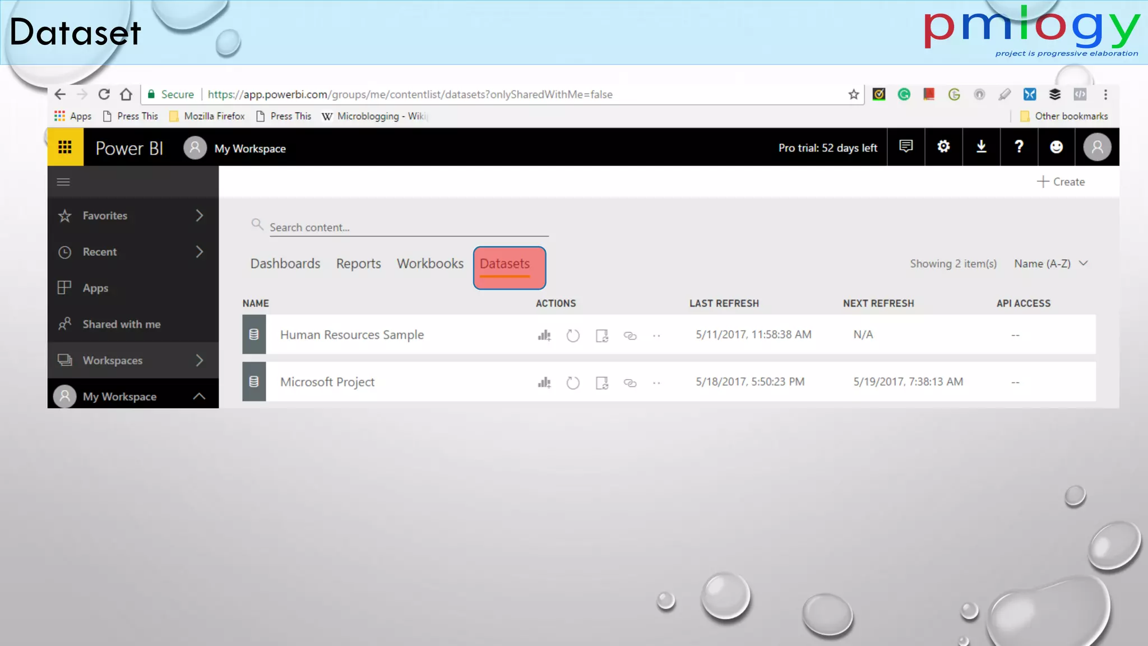The image size is (1148, 646).
Task: Bookmark page with the star icon
Action: [x=853, y=95]
